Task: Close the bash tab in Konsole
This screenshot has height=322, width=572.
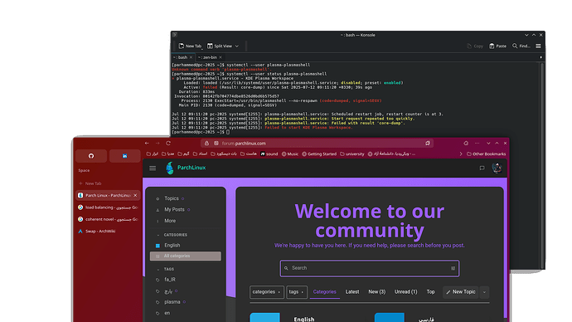Action: click(191, 57)
